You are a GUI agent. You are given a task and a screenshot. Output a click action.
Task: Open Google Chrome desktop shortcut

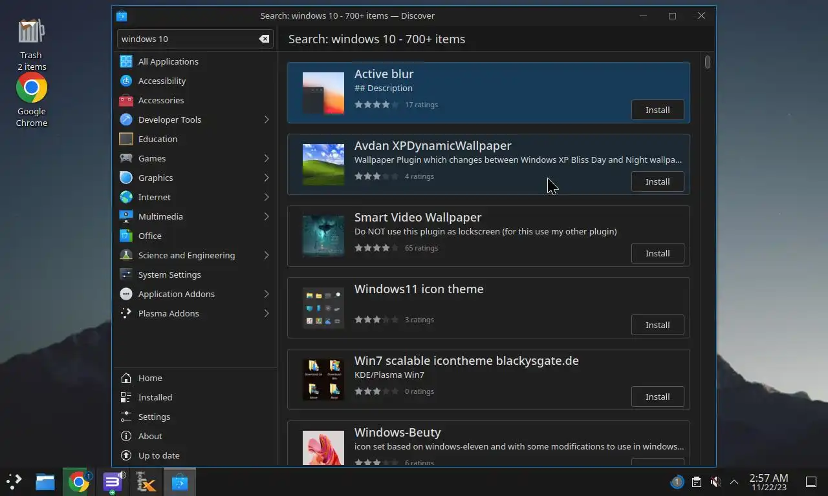32,100
